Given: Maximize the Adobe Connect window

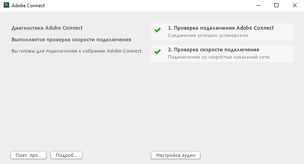Looking at the screenshot, I should click(x=276, y=6).
